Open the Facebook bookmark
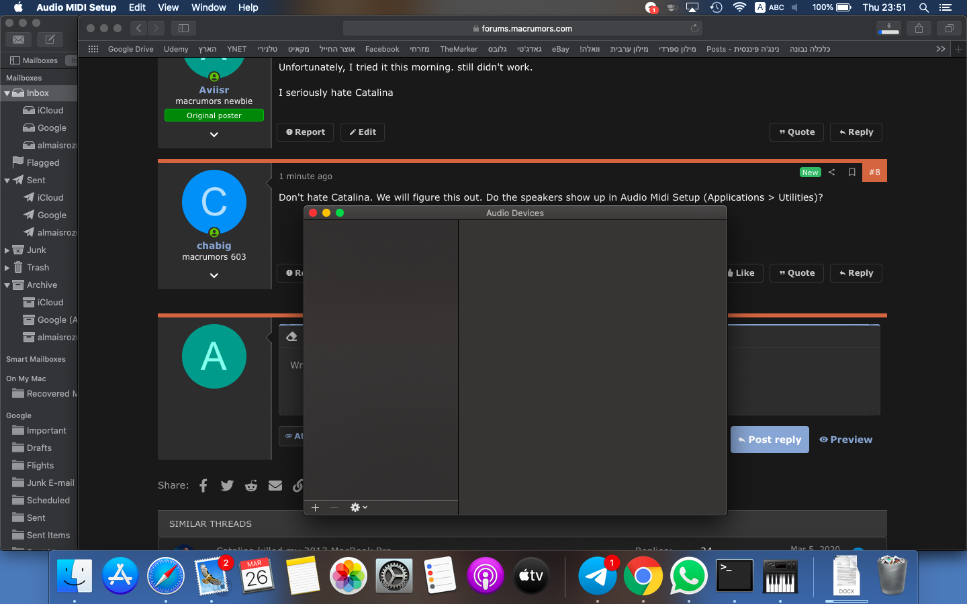The image size is (967, 604). click(382, 49)
